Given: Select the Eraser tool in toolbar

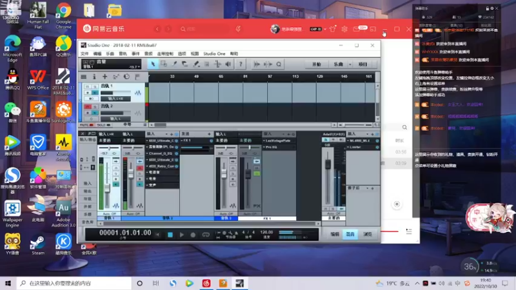Looking at the screenshot, I should 185,64.
